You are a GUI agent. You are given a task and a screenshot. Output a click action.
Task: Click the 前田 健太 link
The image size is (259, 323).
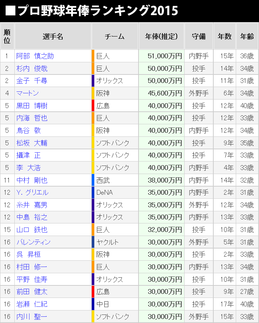point(32,292)
